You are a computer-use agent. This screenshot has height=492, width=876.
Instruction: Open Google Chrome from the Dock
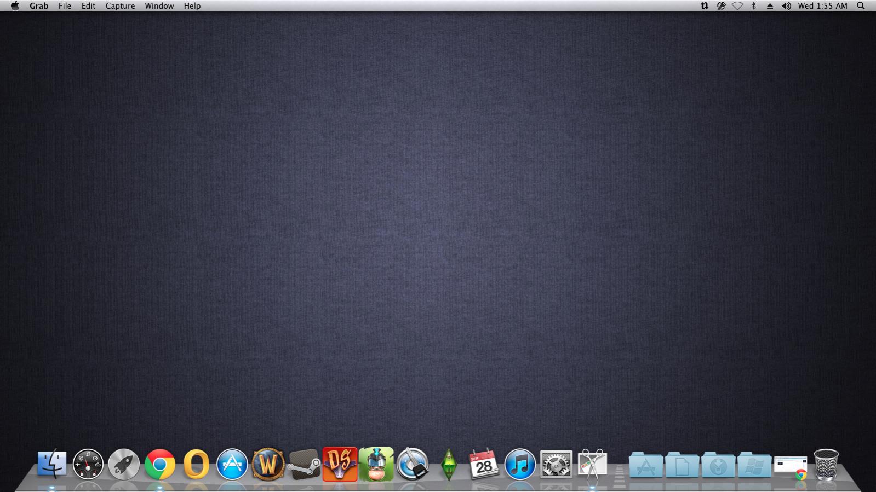[x=160, y=465]
